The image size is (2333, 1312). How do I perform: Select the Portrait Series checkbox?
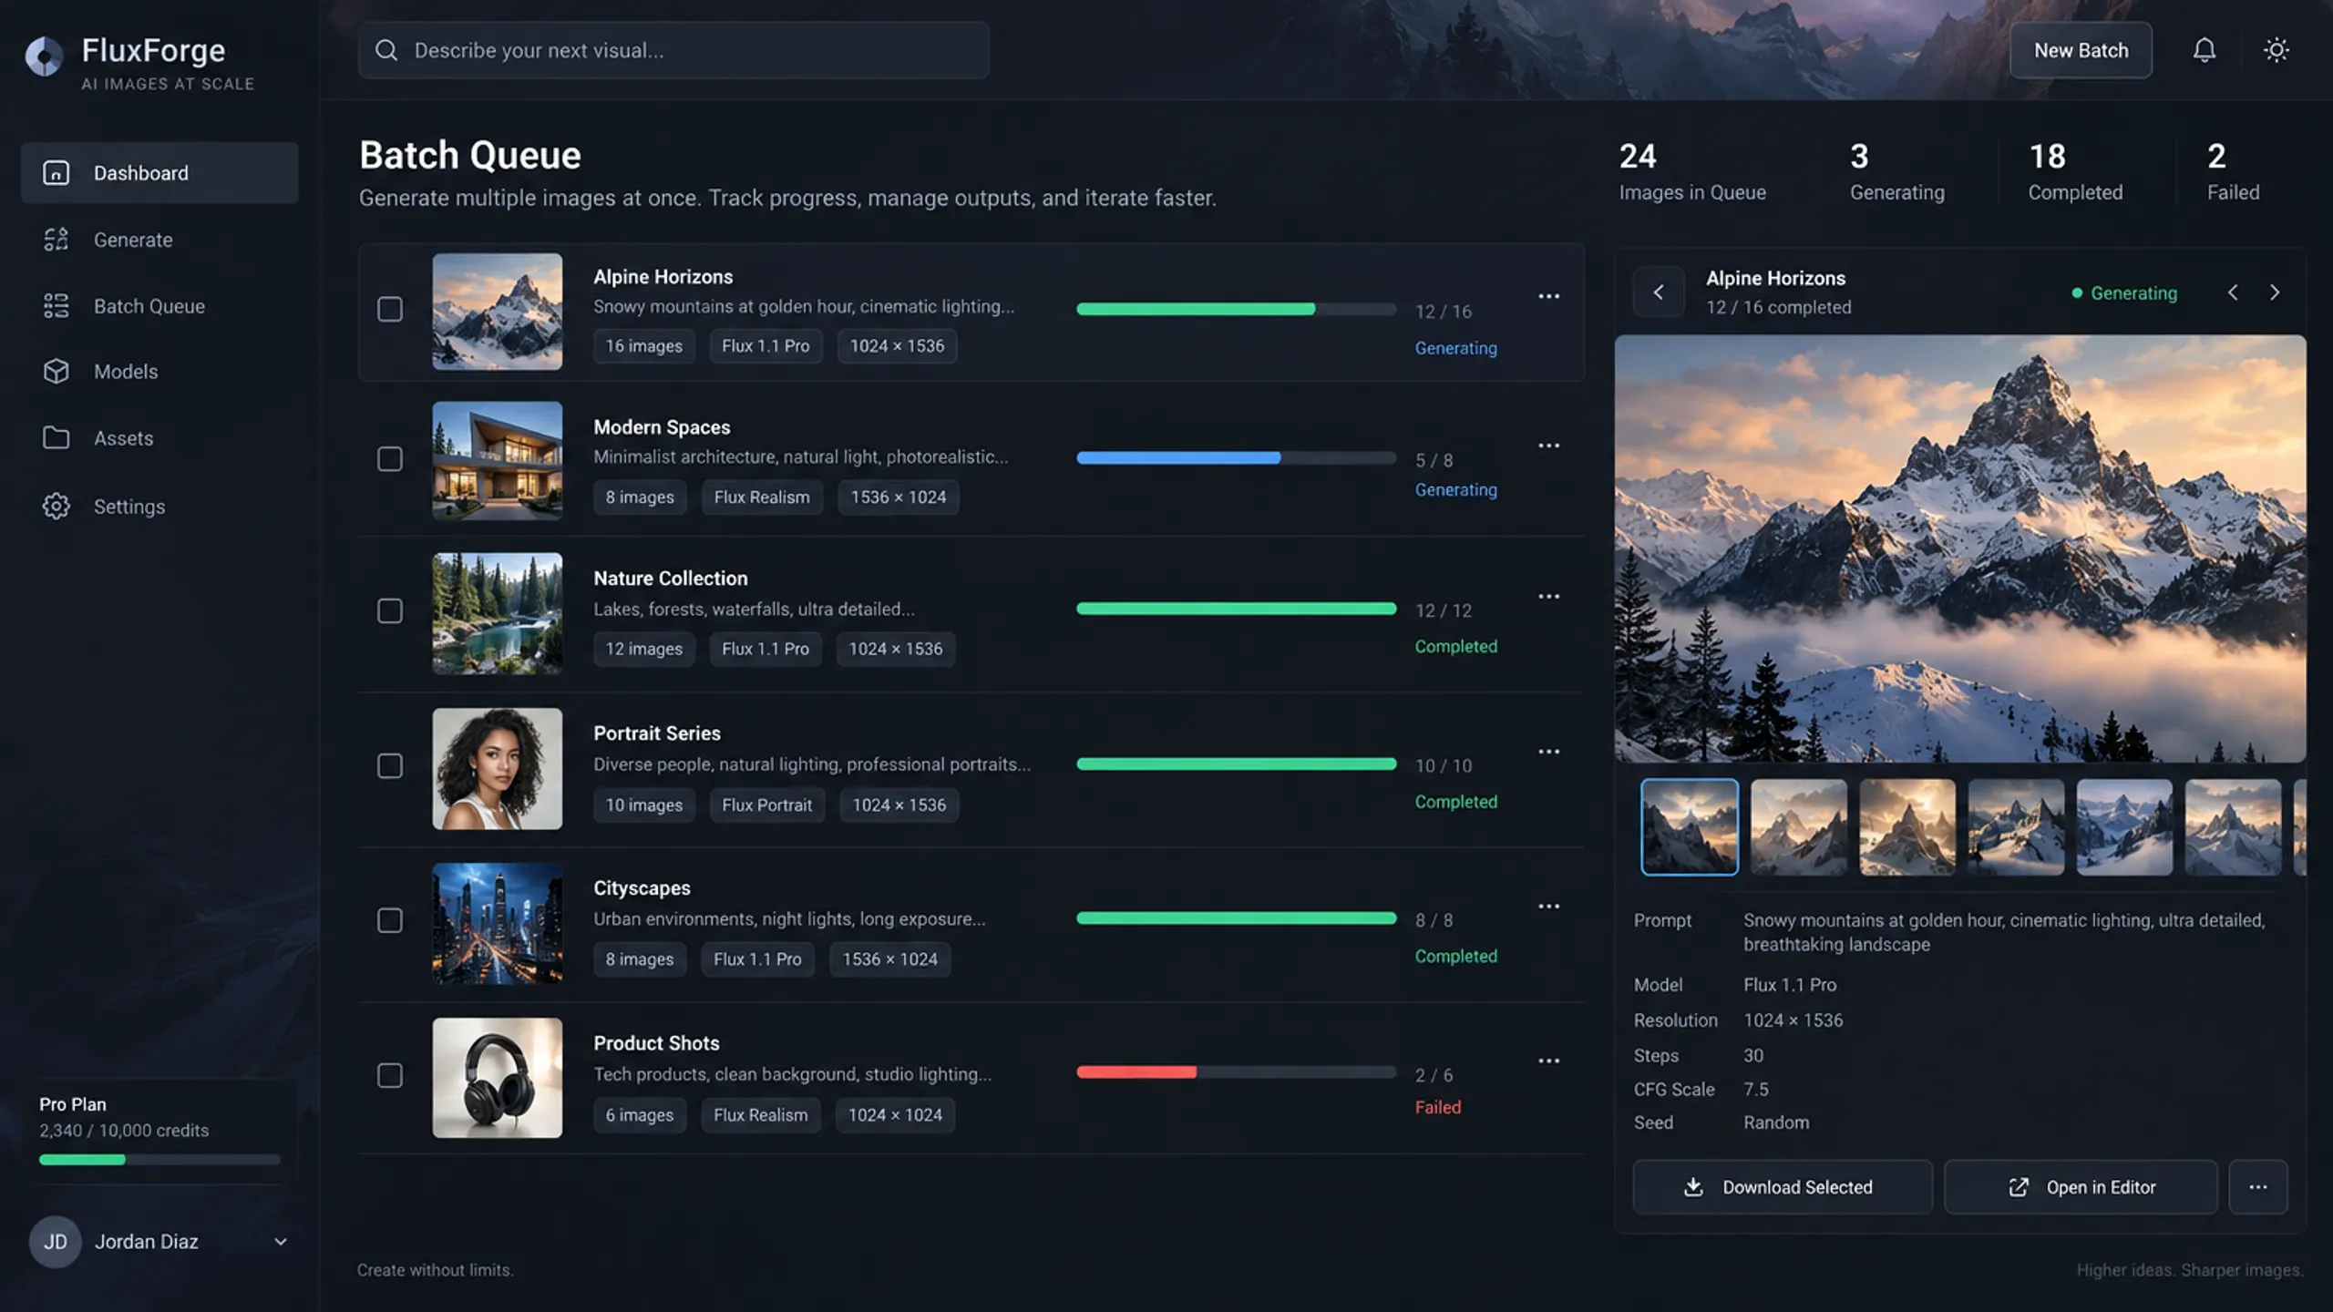[x=390, y=765]
